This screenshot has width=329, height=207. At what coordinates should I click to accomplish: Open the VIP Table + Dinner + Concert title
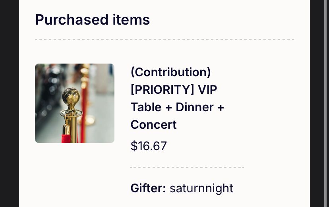pos(177,99)
